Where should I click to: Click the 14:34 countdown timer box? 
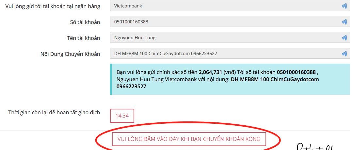tap(122, 116)
